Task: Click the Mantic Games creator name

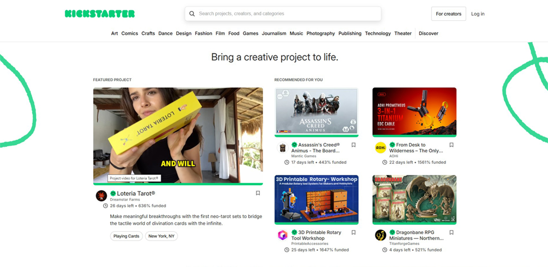Action: tap(304, 156)
